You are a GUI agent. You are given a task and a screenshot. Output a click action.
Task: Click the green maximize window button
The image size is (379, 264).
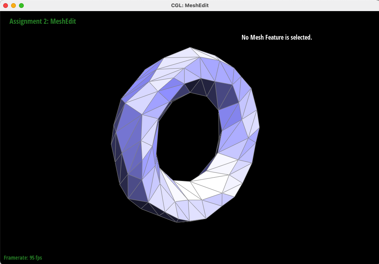click(21, 6)
